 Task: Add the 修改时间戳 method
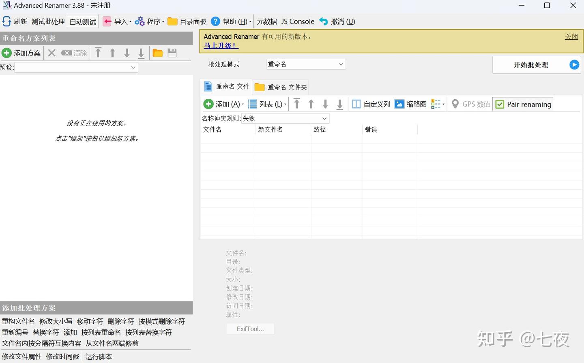62,357
